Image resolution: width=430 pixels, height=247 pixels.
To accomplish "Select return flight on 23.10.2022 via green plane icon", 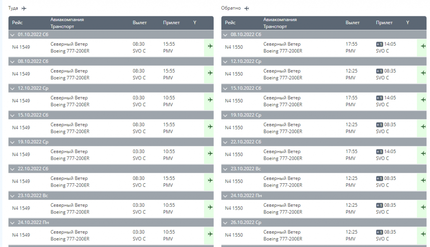I will pos(423,180).
